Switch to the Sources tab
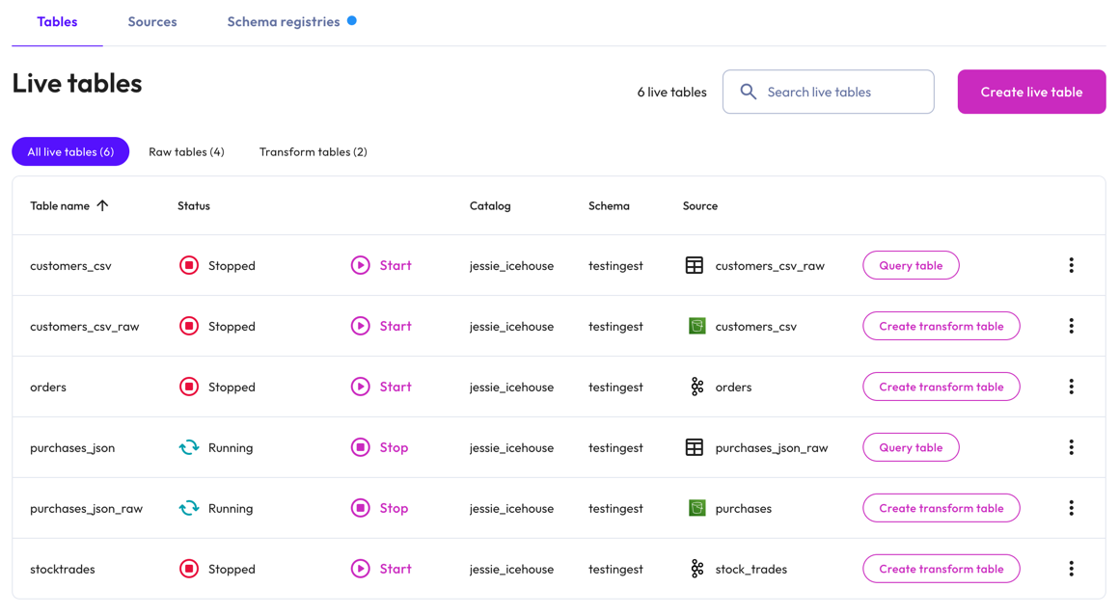 tap(152, 21)
